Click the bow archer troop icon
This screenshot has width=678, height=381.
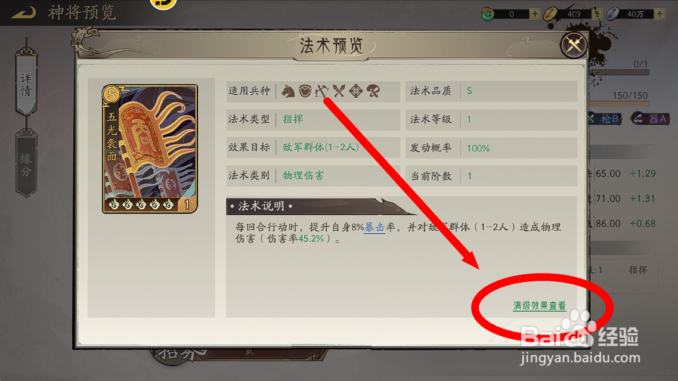click(321, 91)
